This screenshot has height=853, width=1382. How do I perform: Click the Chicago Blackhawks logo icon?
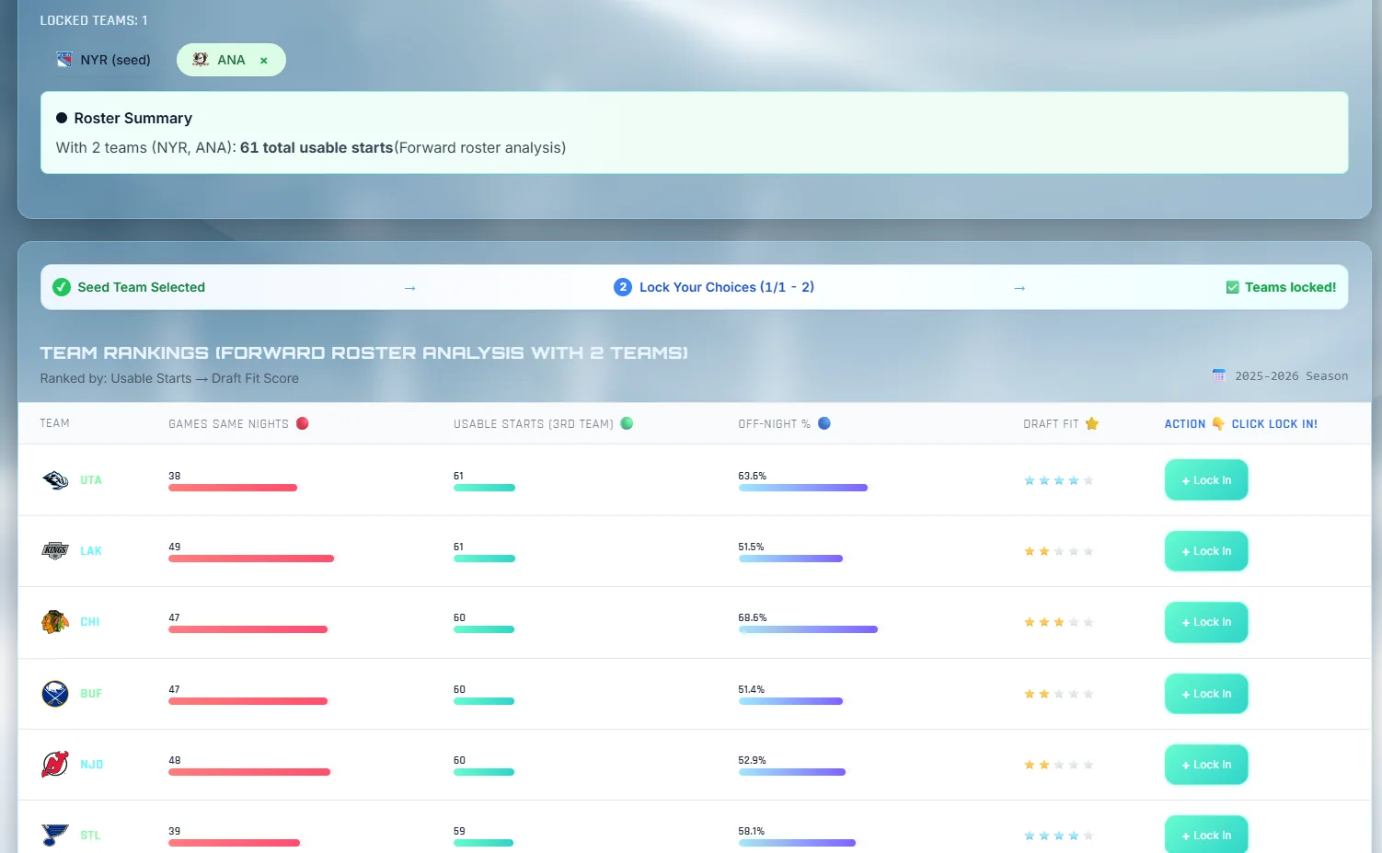click(x=55, y=622)
